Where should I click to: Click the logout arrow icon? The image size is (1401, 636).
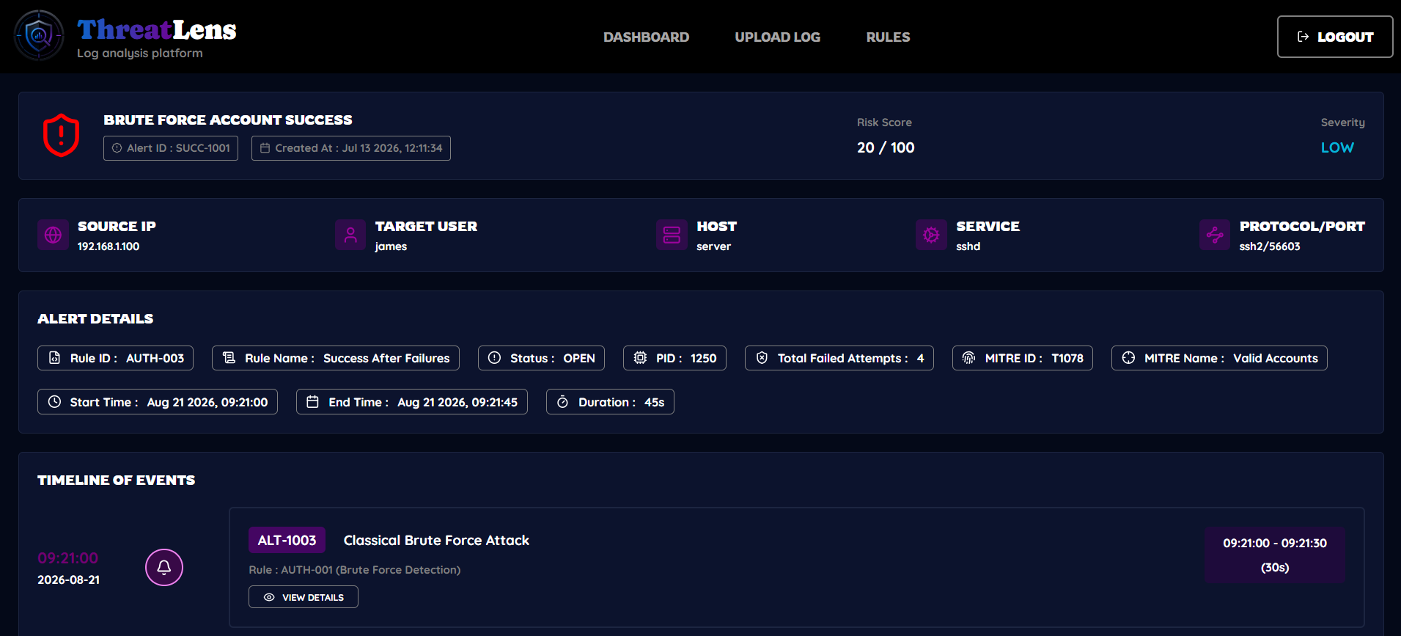click(1303, 37)
